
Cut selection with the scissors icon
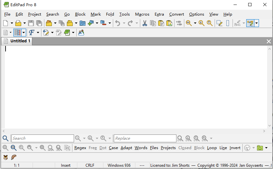tap(145, 23)
